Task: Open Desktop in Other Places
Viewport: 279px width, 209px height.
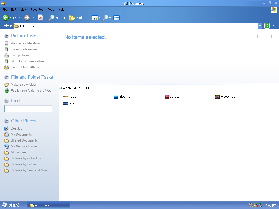Action: click(17, 128)
